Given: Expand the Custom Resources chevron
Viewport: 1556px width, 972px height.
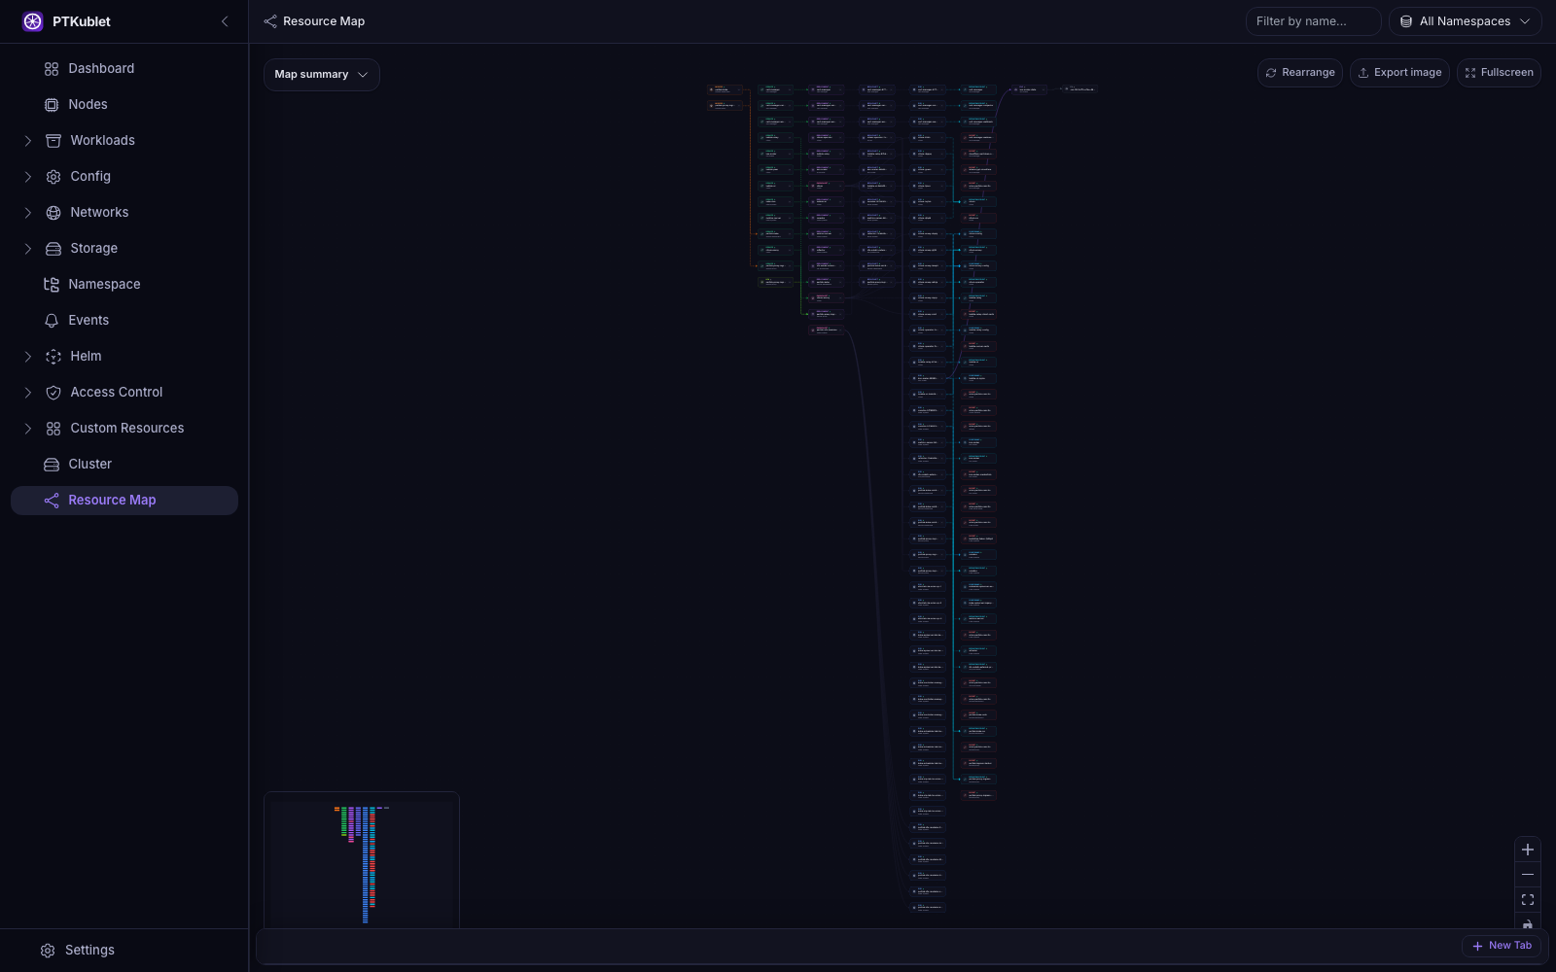Looking at the screenshot, I should tap(28, 429).
